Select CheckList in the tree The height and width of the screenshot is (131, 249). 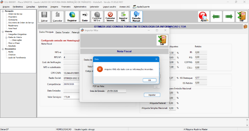point(12,55)
